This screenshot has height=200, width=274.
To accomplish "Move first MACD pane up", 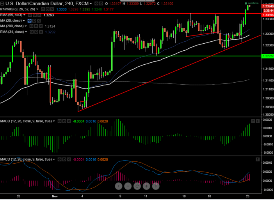I will point(253,121).
